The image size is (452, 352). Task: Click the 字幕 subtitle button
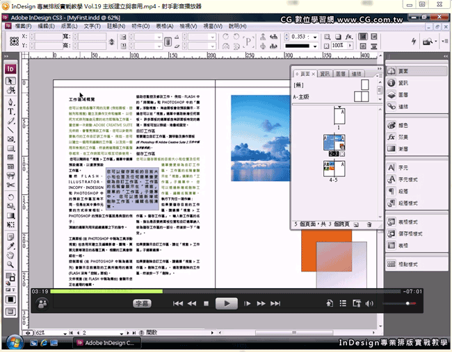[x=142, y=303]
